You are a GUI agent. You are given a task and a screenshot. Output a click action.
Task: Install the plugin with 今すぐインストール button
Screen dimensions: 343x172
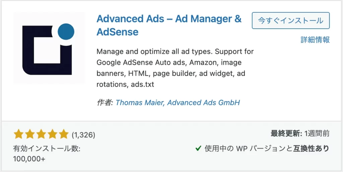pyautogui.click(x=291, y=20)
